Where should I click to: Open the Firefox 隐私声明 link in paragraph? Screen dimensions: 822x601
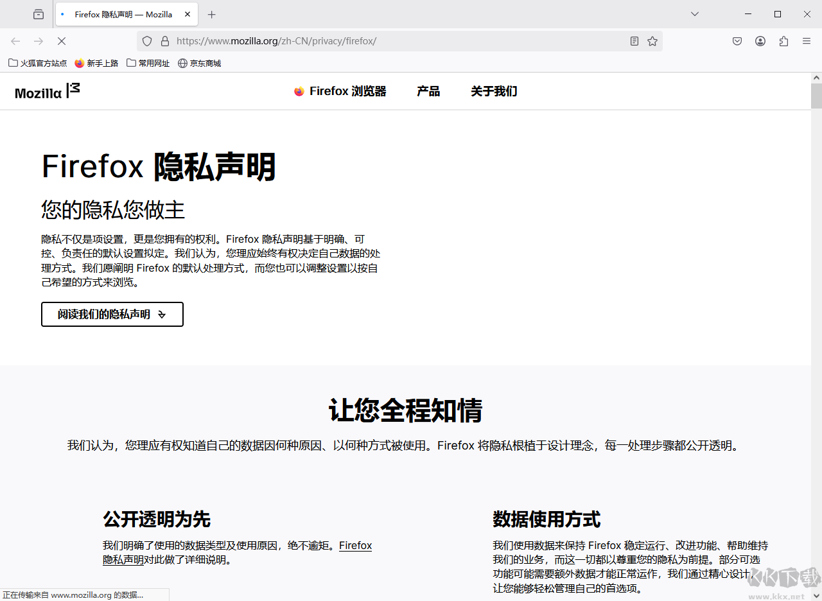pyautogui.click(x=355, y=546)
